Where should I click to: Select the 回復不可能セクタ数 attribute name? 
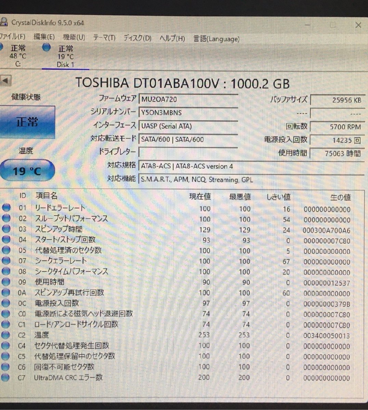tap(64, 367)
